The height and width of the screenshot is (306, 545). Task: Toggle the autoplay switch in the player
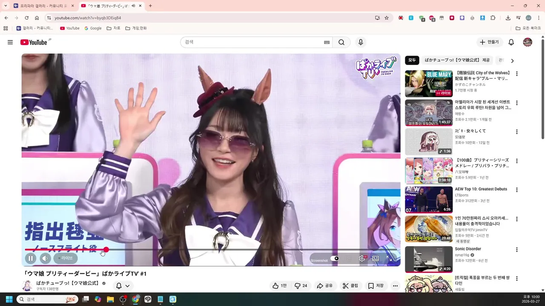coord(335,258)
